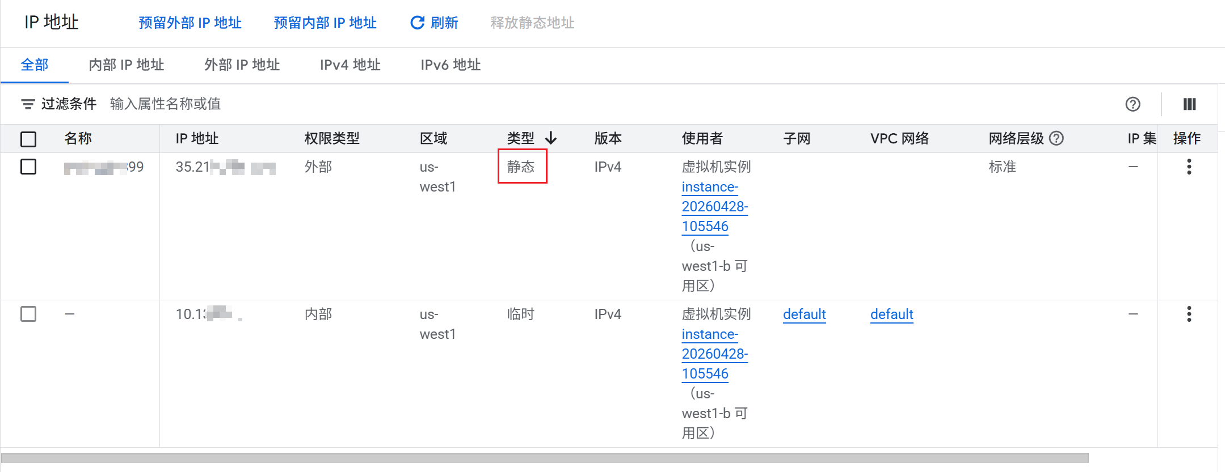This screenshot has width=1225, height=472.
Task: Click the refresh icon beside 刷新
Action: (x=418, y=23)
